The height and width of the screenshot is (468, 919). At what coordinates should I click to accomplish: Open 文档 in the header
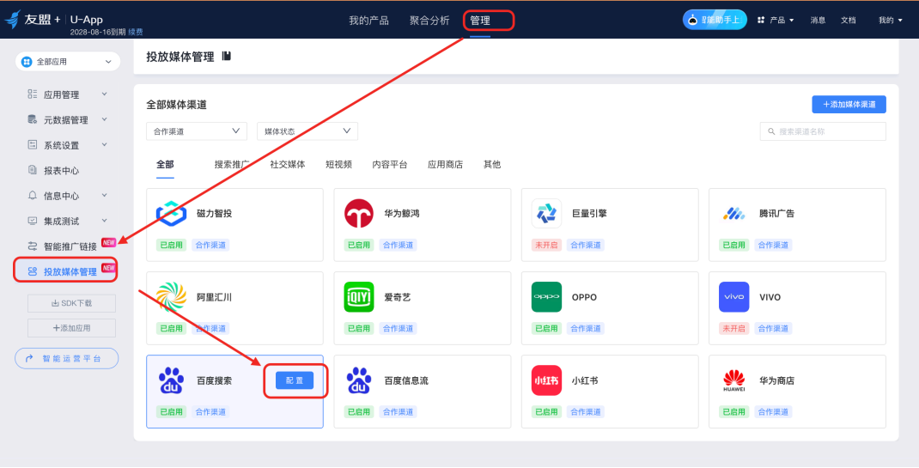pyautogui.click(x=848, y=20)
